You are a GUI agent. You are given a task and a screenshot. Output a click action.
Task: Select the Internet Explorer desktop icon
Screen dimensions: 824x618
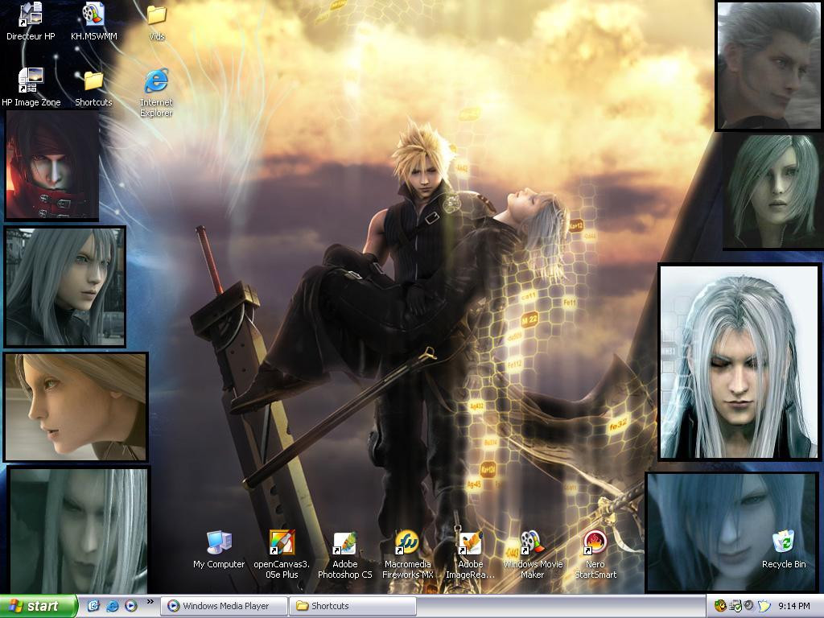point(156,93)
